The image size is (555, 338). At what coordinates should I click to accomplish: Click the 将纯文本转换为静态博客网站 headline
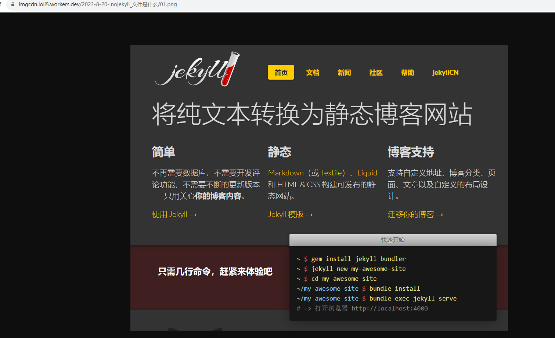[312, 114]
